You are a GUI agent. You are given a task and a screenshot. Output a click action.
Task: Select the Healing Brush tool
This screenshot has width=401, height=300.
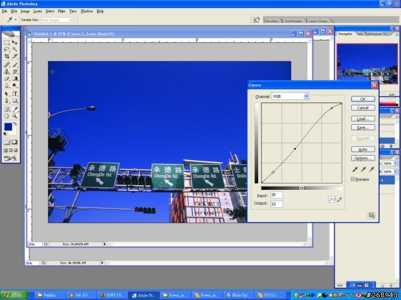(x=7, y=65)
